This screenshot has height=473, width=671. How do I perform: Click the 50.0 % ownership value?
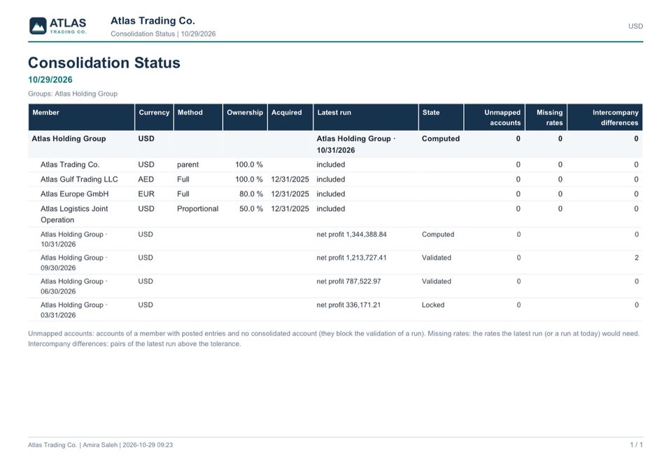[250, 208]
